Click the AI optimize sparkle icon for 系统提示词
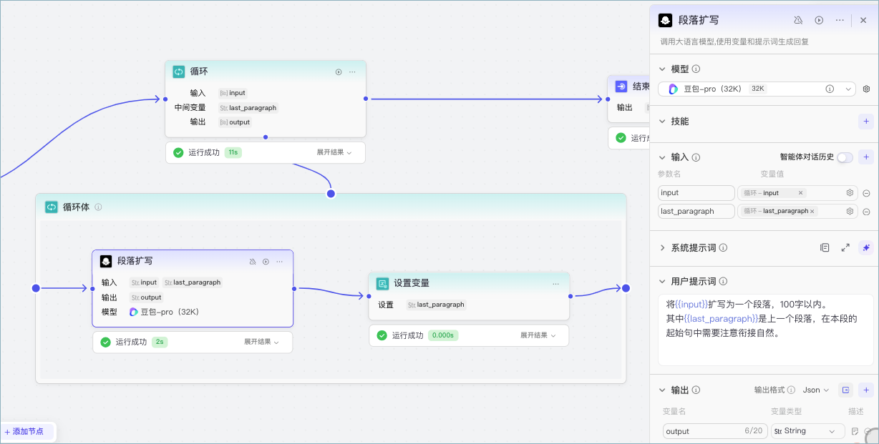 point(865,247)
